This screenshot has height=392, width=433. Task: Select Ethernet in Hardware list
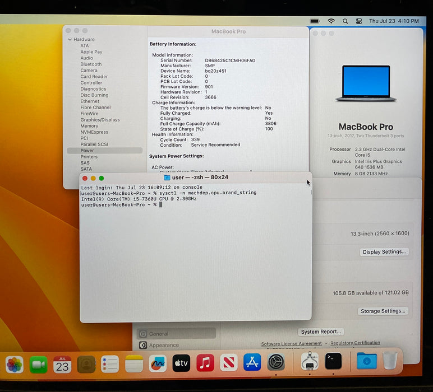tap(90, 101)
